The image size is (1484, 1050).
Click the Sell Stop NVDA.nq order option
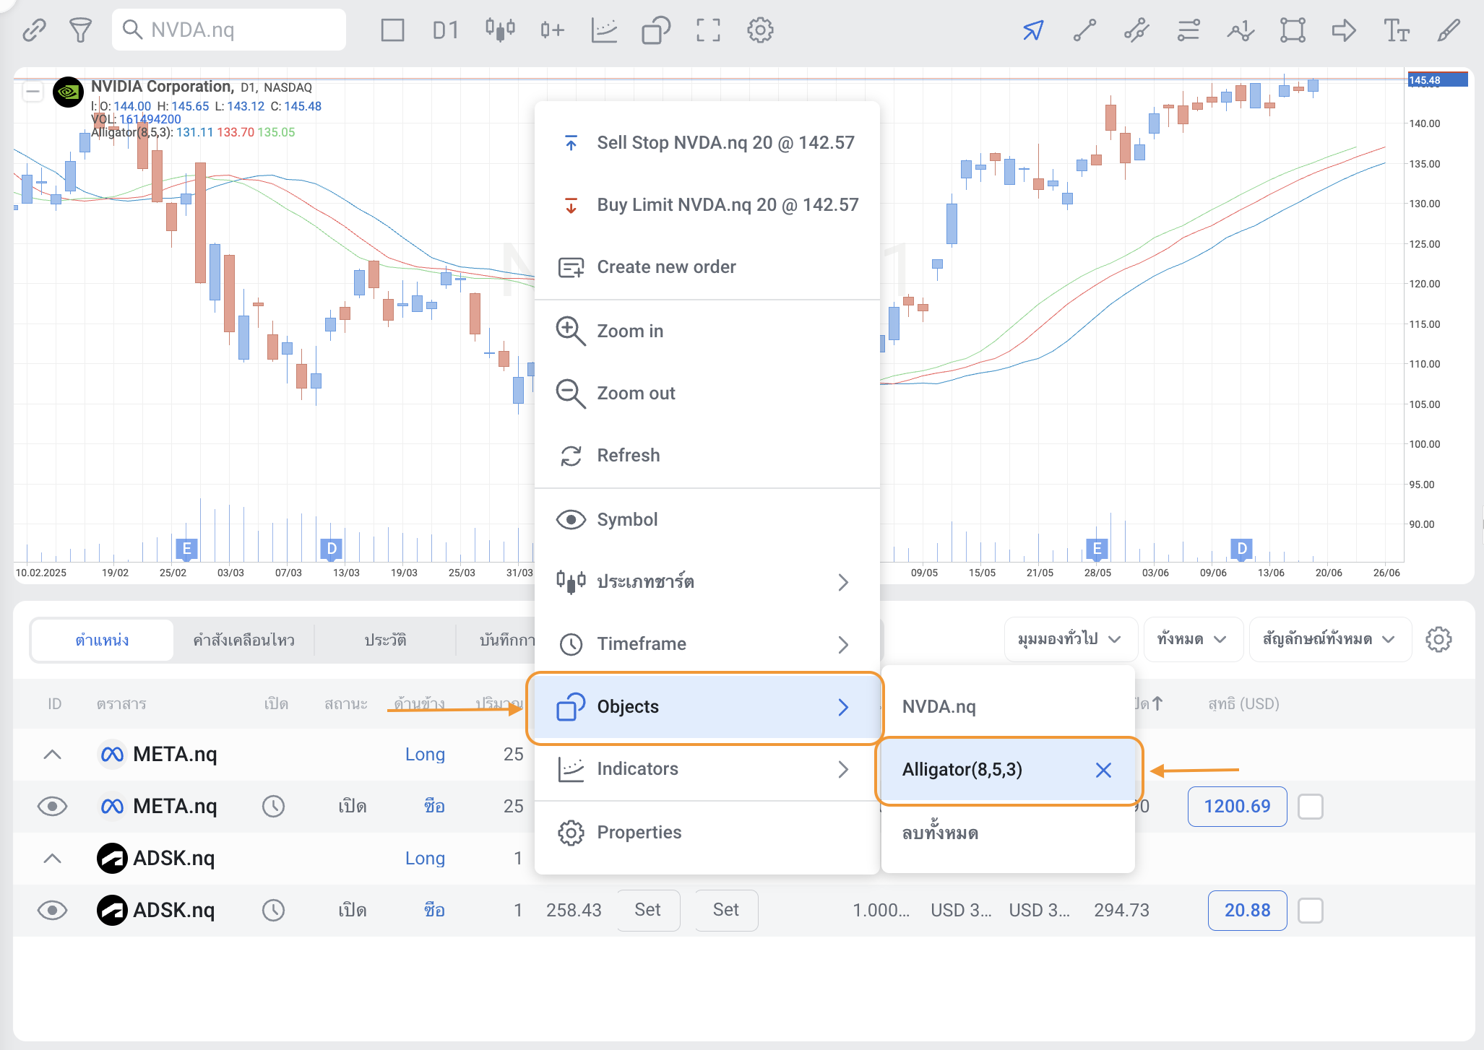[x=725, y=142]
